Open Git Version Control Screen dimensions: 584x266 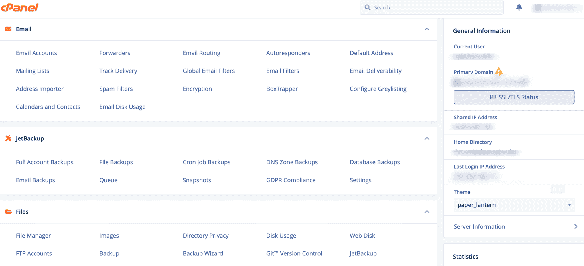click(x=294, y=253)
